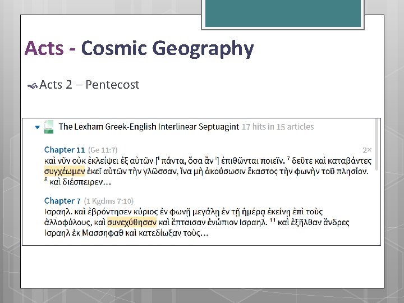Open the Lexham Greek-English Interlinear Septuagint title
This screenshot has width=404, height=303.
pyautogui.click(x=149, y=127)
